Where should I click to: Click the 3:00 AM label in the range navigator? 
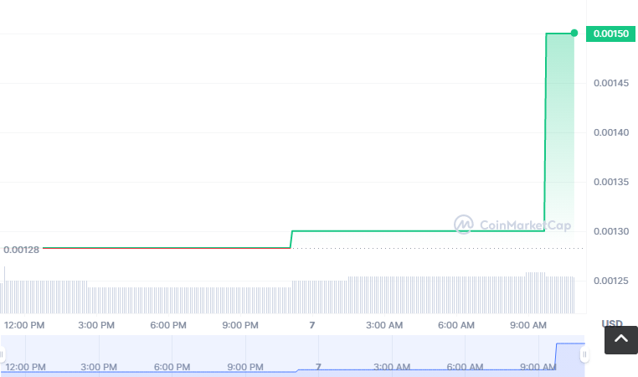pyautogui.click(x=392, y=367)
